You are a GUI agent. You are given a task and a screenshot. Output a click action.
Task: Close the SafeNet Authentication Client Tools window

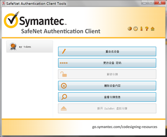coord(160,3)
